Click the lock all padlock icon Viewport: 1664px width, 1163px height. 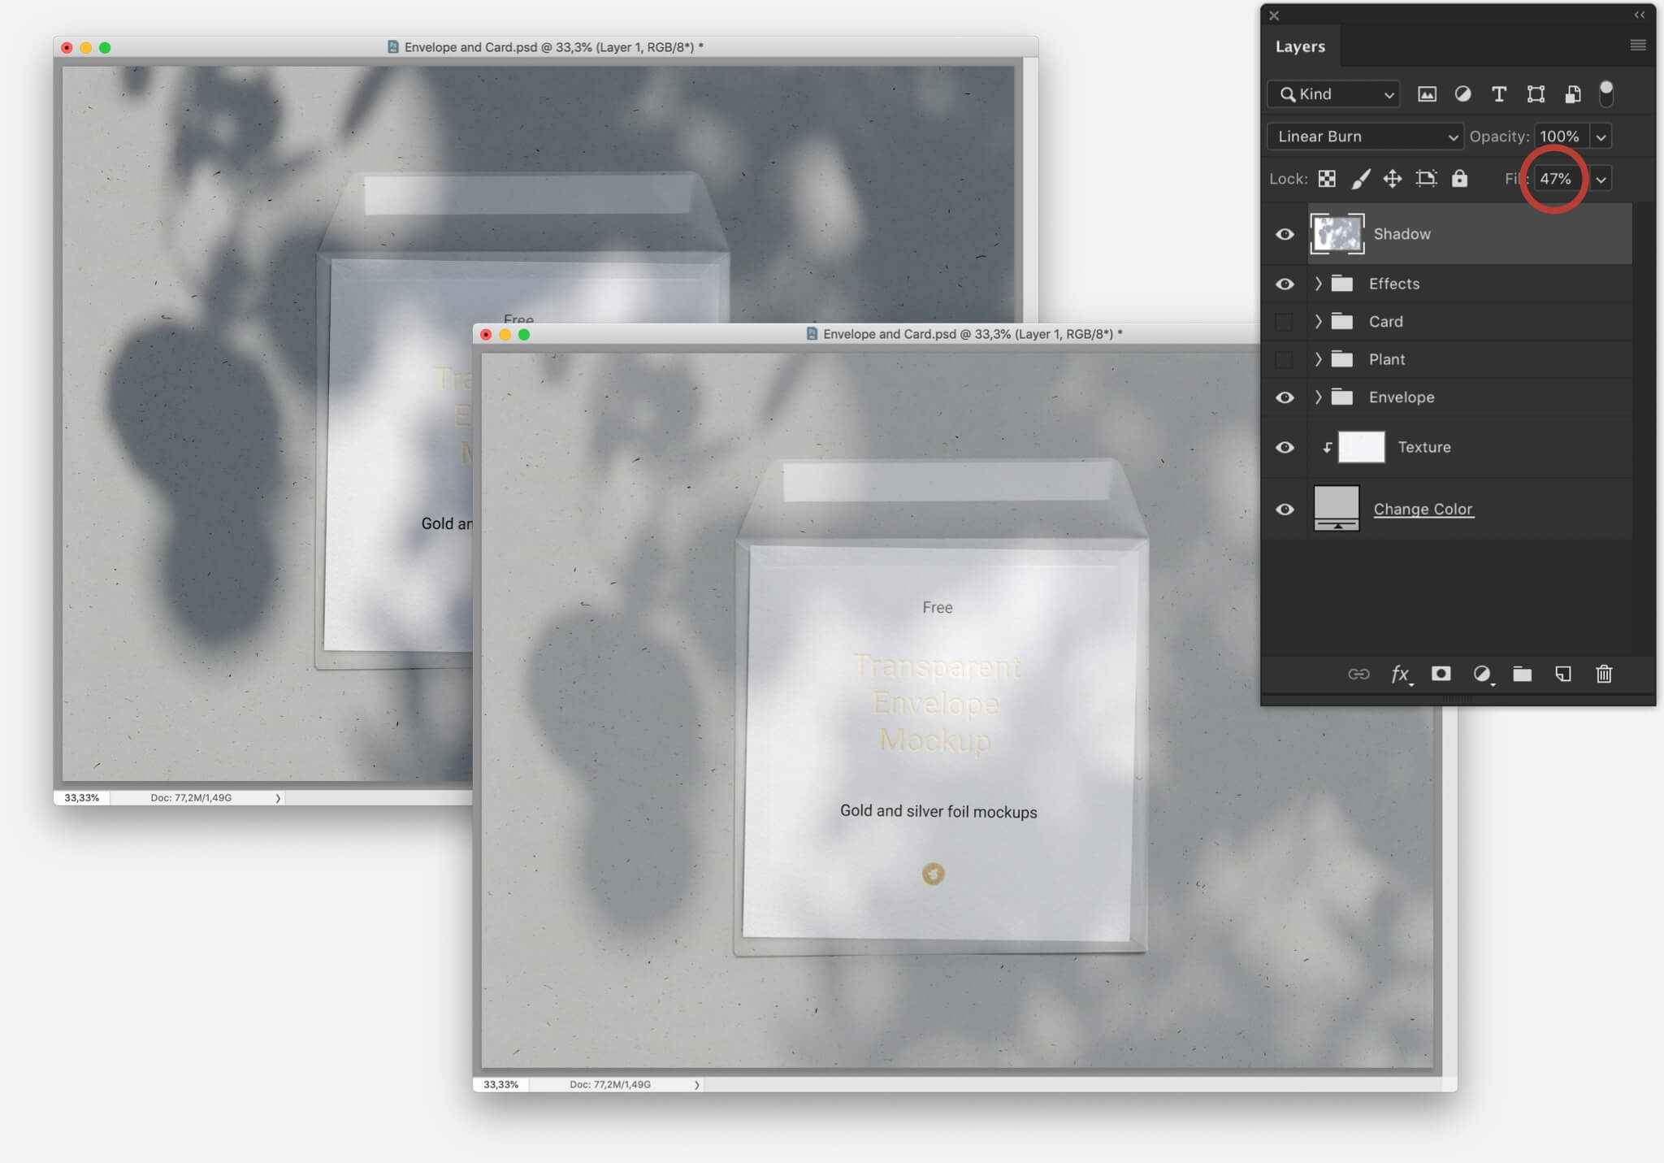[x=1460, y=178]
